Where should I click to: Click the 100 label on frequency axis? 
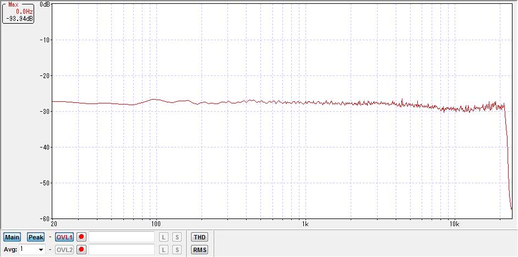[156, 224]
